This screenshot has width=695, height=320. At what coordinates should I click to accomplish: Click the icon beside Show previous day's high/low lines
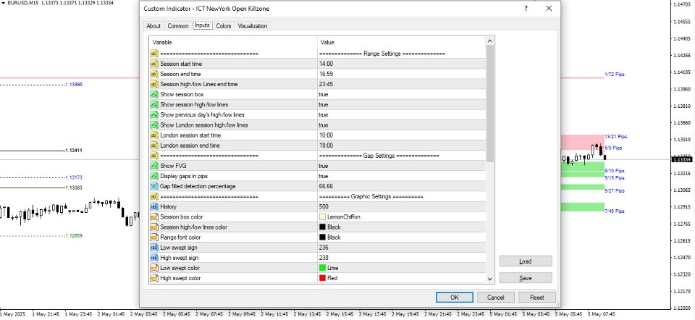coord(154,115)
